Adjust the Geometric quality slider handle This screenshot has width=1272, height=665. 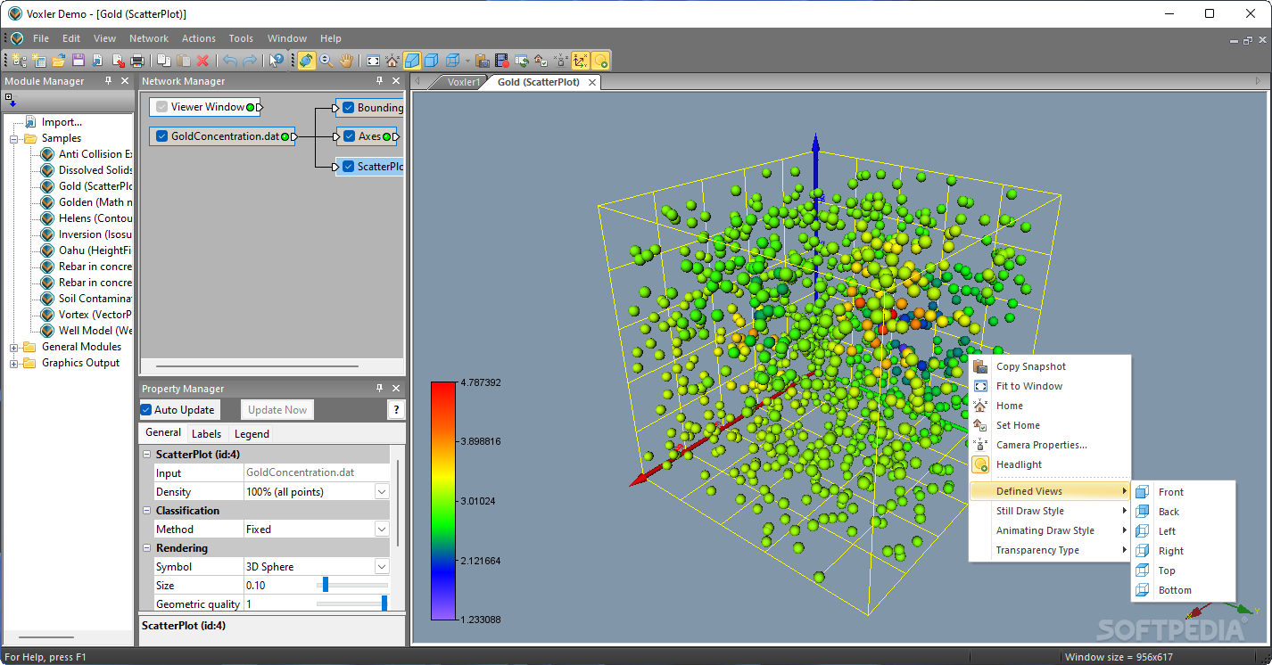coord(384,603)
